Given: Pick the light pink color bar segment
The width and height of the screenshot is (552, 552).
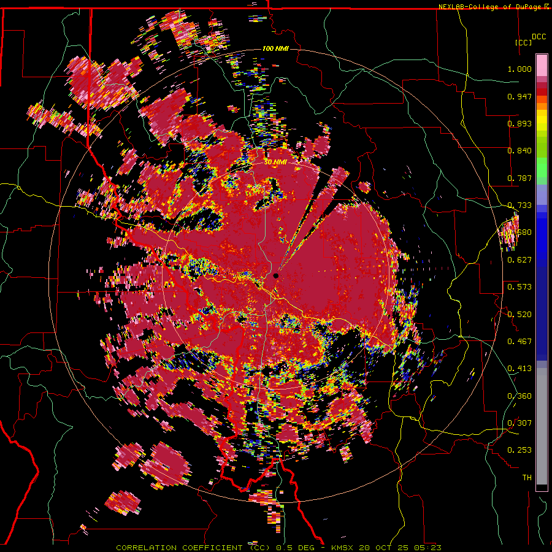Looking at the screenshot, I should [x=542, y=65].
